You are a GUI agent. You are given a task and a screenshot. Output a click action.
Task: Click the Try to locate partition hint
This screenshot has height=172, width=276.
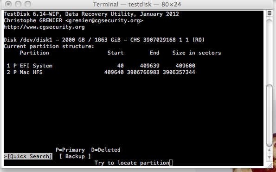(x=132, y=163)
